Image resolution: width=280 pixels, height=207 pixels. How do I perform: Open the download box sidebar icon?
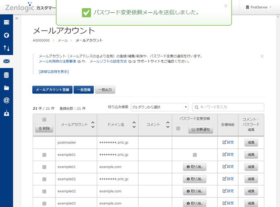7,113
